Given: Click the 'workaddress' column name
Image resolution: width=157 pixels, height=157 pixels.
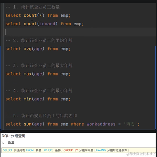Looking at the screenshot, I should (x=101, y=124).
